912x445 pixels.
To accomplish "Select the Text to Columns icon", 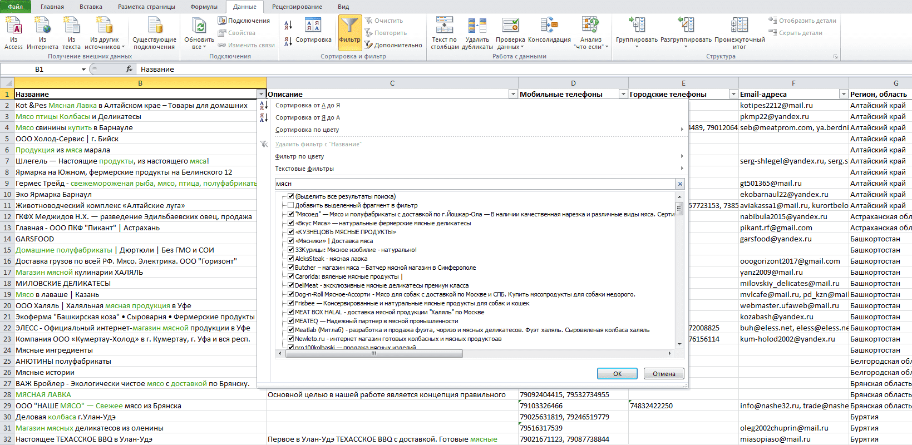I will coord(444,26).
